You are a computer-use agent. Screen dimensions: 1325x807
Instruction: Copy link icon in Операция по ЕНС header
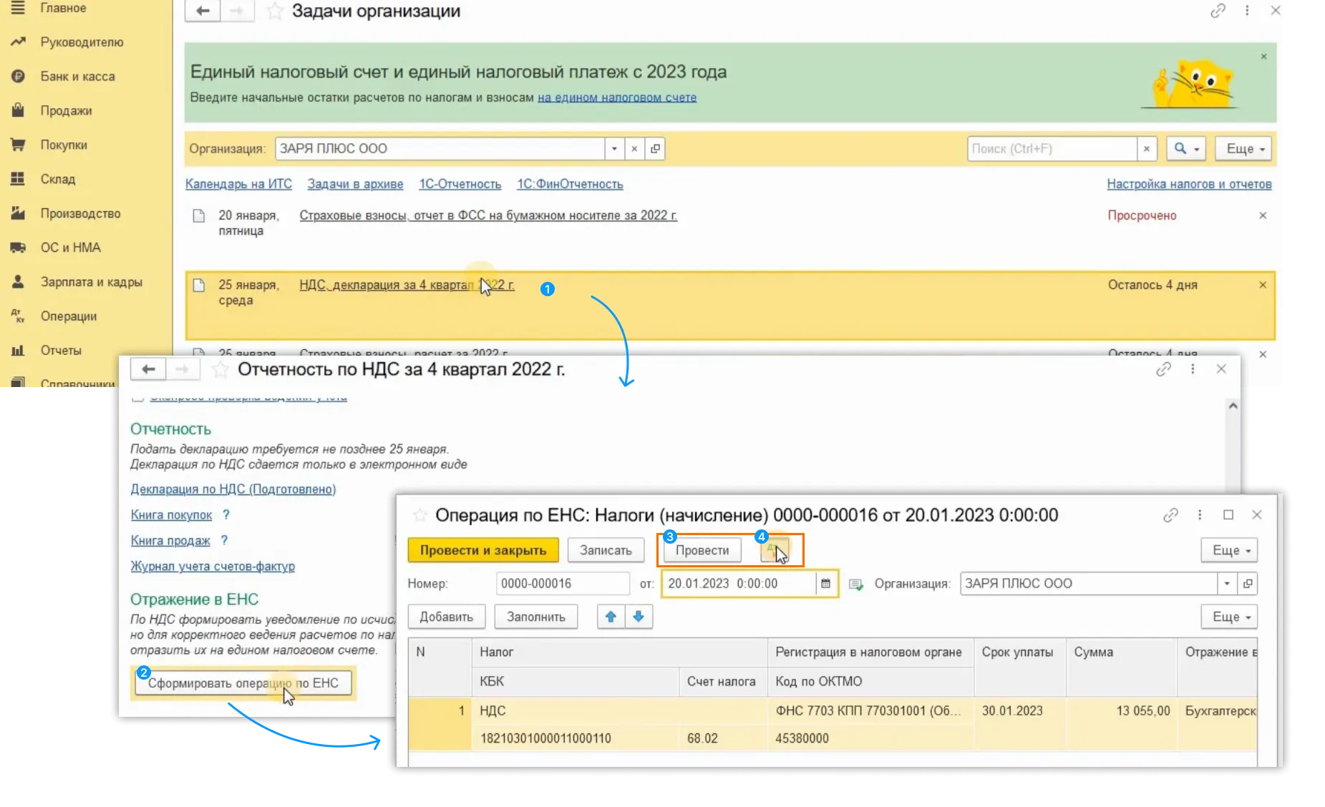(x=1170, y=515)
